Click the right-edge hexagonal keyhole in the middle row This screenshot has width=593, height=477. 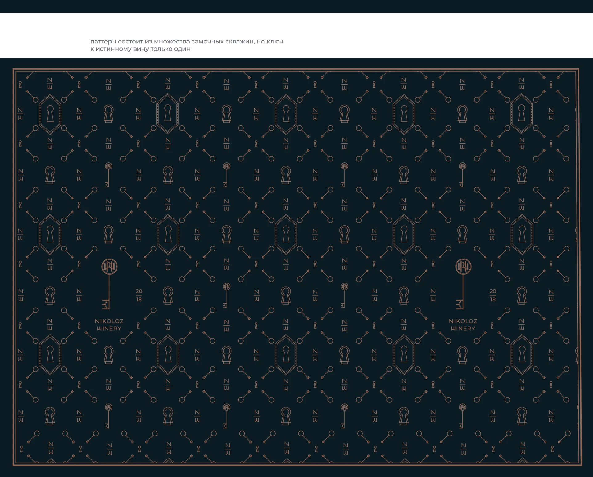point(521,234)
